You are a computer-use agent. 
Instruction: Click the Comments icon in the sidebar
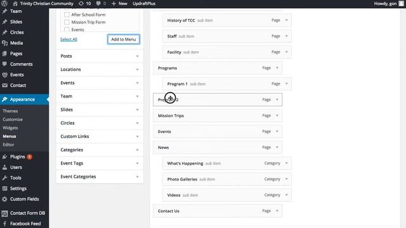click(4, 64)
